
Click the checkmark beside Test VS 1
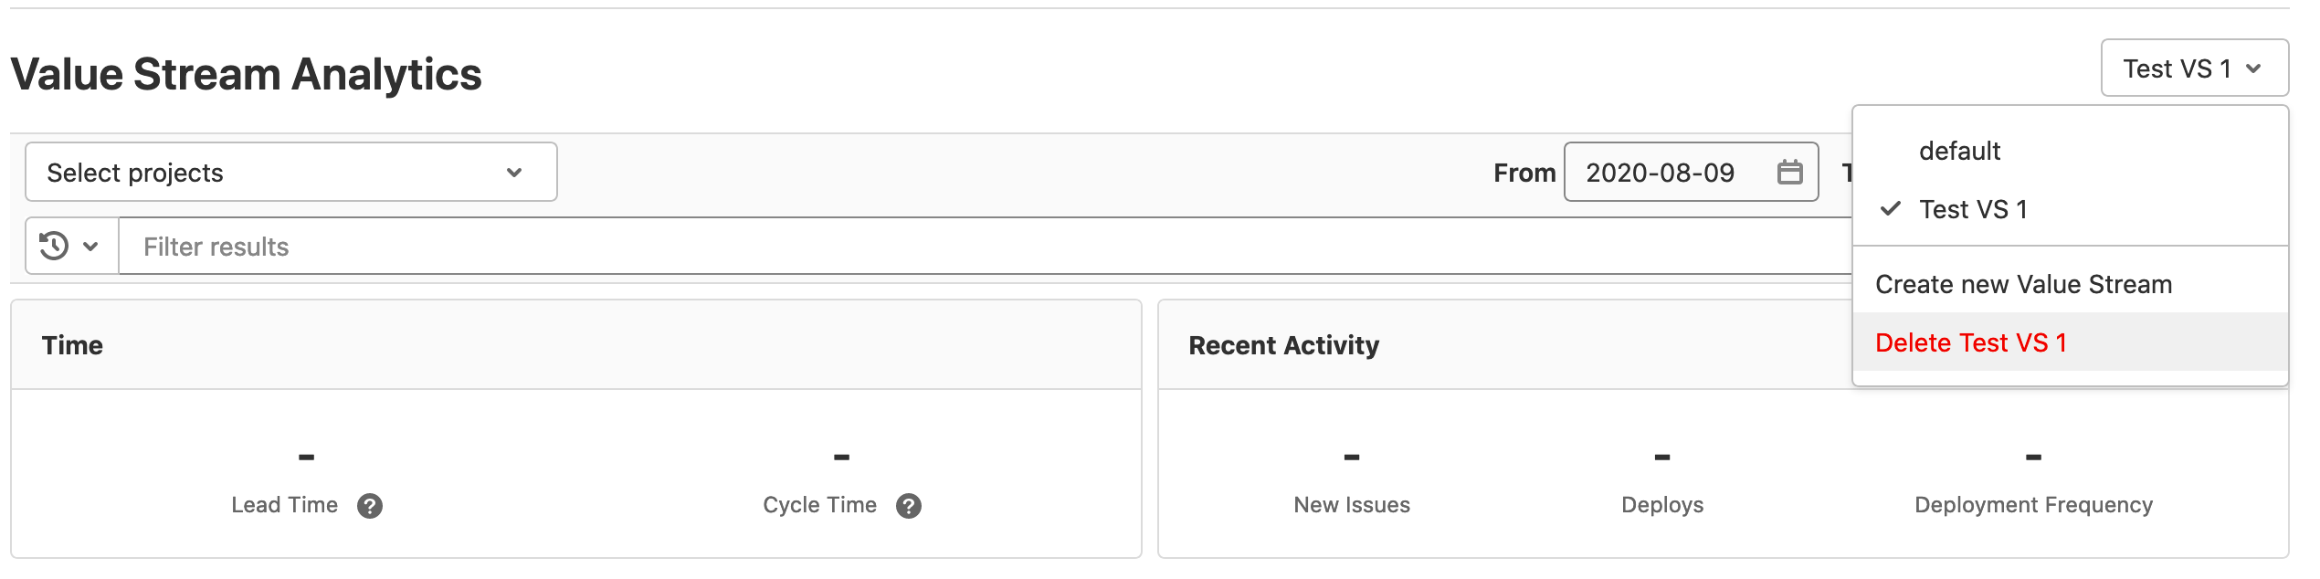click(x=1891, y=209)
